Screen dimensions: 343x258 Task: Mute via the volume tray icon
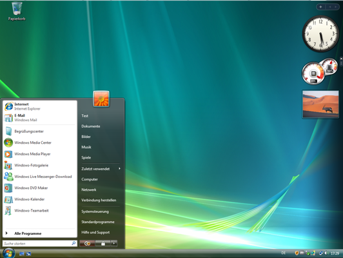point(326,253)
